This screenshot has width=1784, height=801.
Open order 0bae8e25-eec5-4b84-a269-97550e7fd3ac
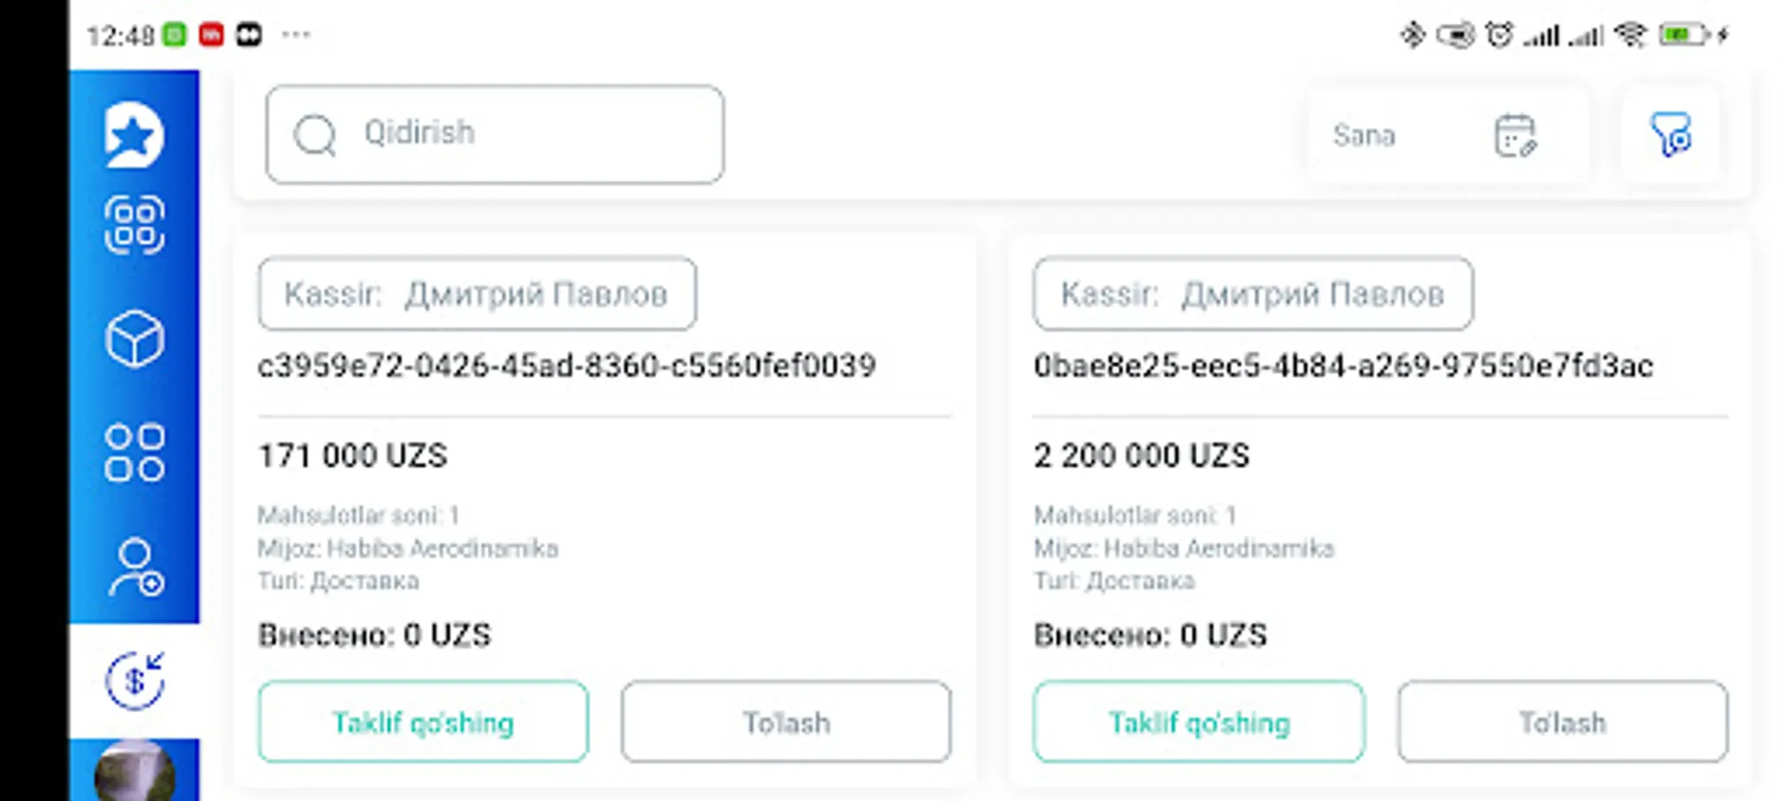[1343, 366]
